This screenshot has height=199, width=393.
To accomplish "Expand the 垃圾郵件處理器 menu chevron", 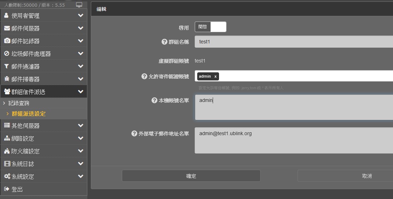I will [x=81, y=54].
